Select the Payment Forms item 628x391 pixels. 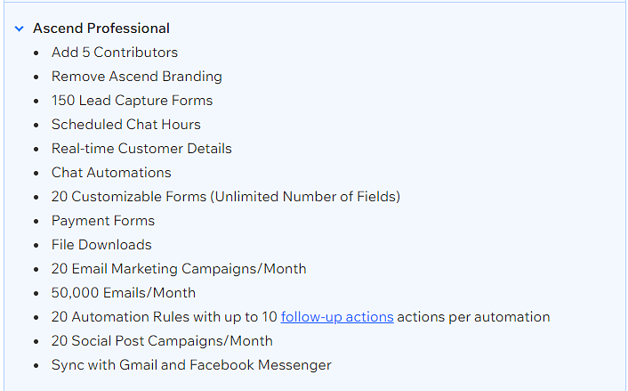103,221
